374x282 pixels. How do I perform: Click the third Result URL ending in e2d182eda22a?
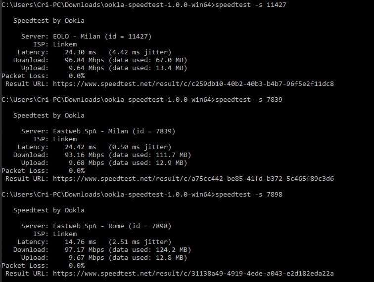(193, 274)
